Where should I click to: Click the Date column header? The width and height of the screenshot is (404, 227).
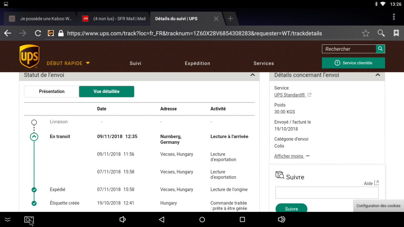click(x=102, y=109)
